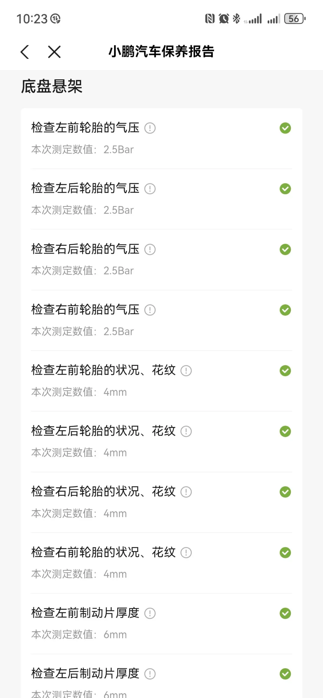The height and width of the screenshot is (698, 323).
Task: Tap green checkmark for 检查左前制动片厚度
Action: (x=285, y=613)
